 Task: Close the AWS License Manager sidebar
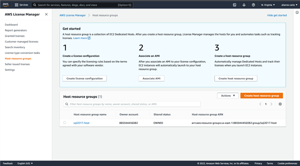pos(46,14)
